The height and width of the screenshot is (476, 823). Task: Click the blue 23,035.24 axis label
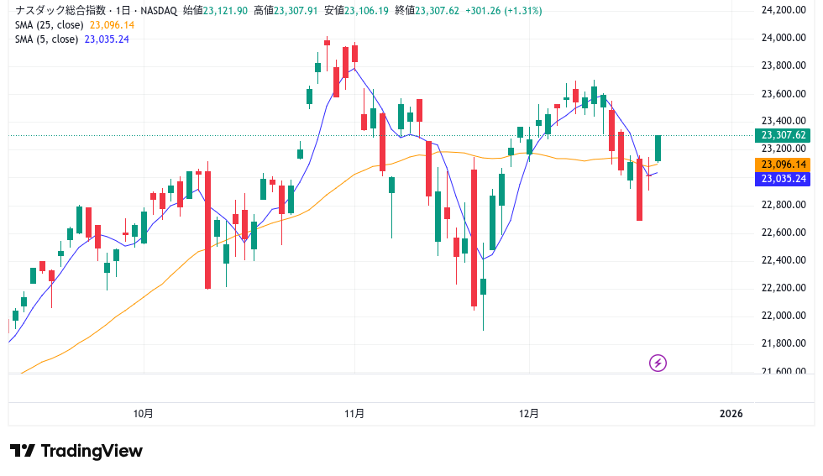pyautogui.click(x=784, y=179)
